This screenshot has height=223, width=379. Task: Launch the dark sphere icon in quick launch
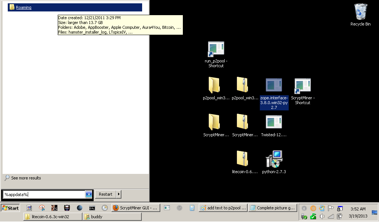tap(80, 208)
